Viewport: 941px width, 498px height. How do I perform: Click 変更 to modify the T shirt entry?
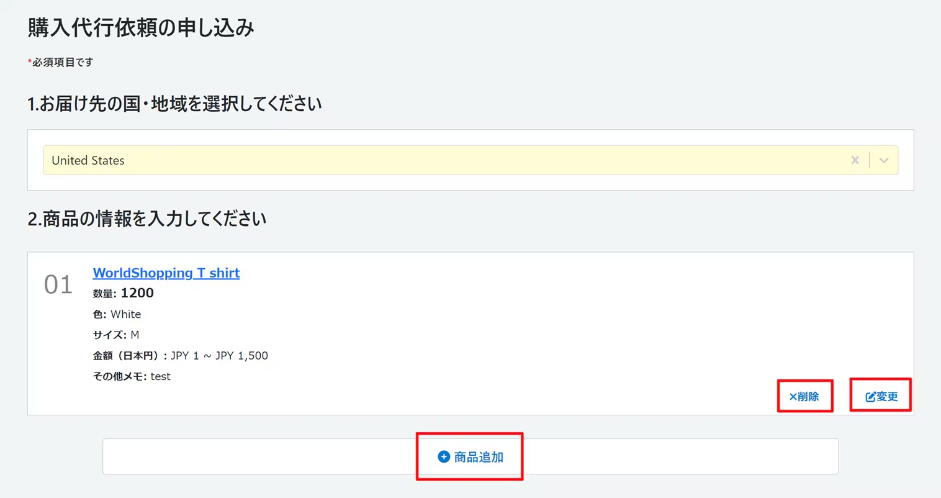click(880, 395)
